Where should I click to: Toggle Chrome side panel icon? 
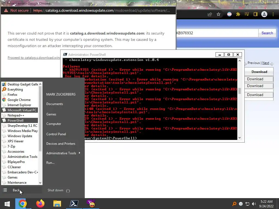256,14
